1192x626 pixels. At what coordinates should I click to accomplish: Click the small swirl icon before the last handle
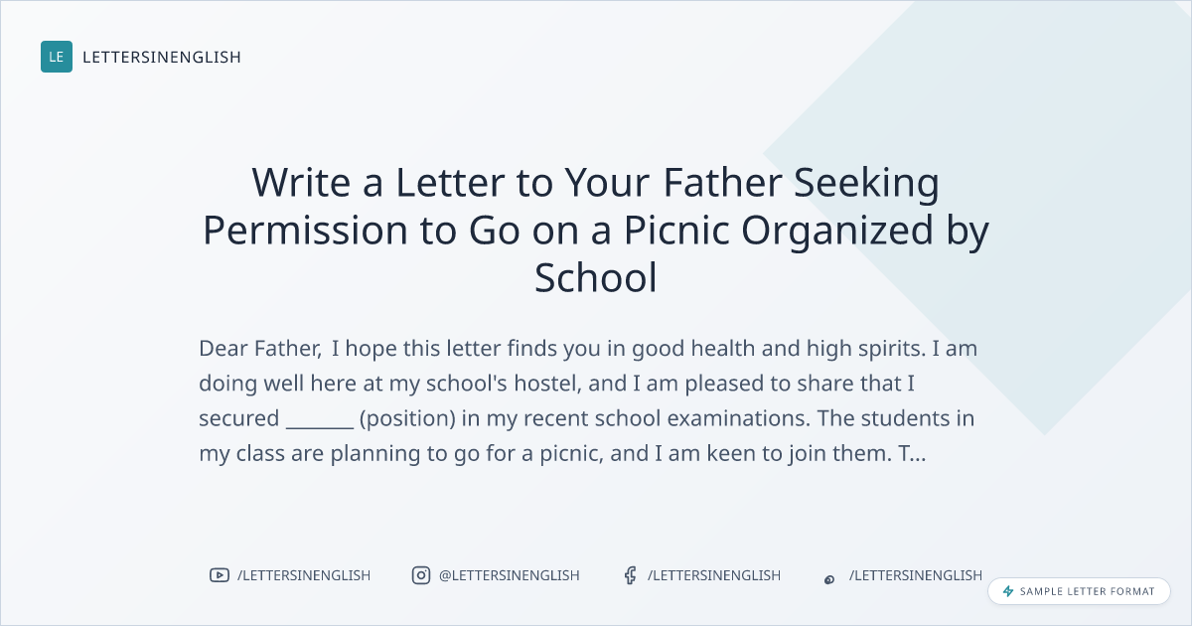point(829,578)
